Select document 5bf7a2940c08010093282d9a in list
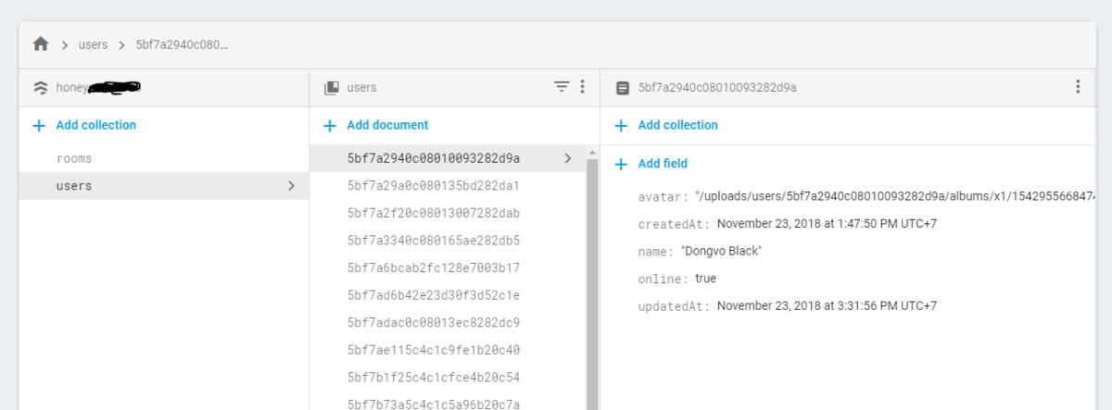Screen dimensions: 1112x410 click(x=448, y=158)
